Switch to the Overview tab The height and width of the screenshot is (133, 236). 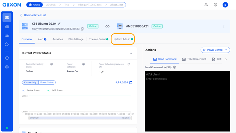(x=27, y=39)
